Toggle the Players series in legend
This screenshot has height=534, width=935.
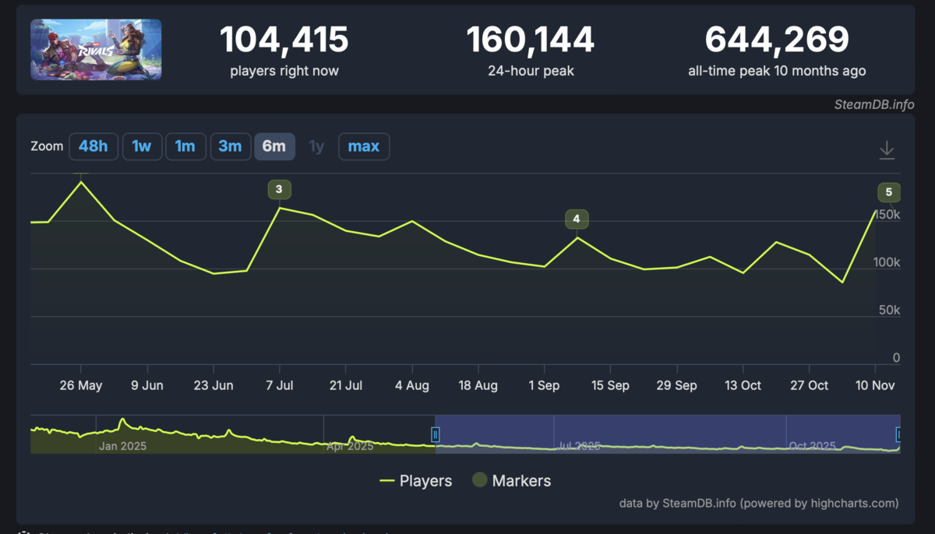pyautogui.click(x=416, y=481)
